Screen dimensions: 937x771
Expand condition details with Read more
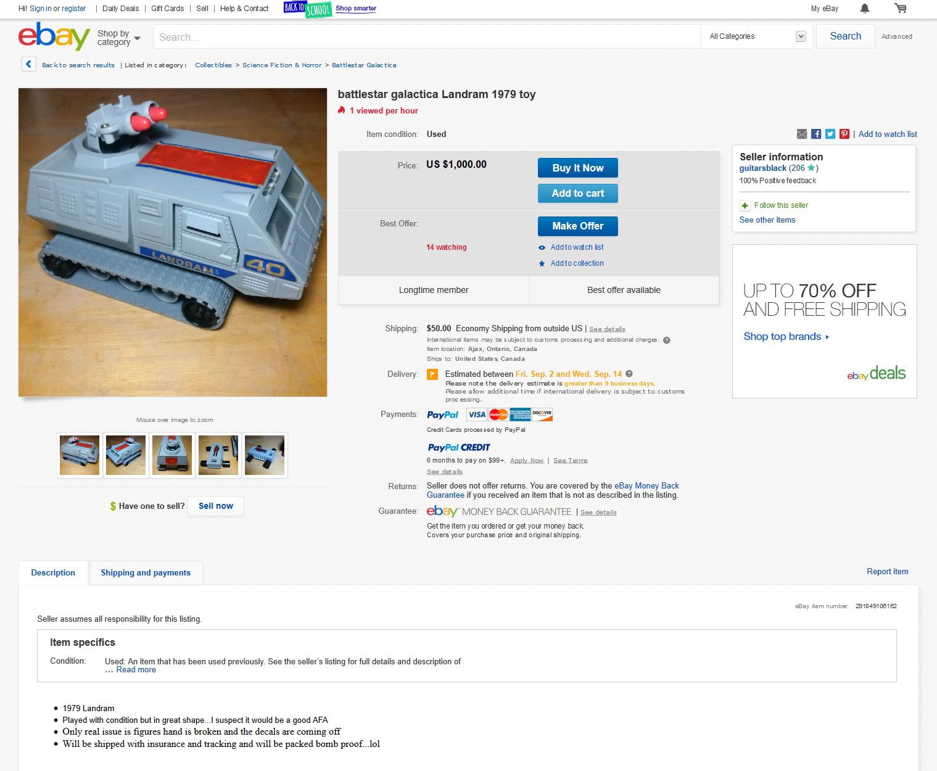(x=136, y=670)
